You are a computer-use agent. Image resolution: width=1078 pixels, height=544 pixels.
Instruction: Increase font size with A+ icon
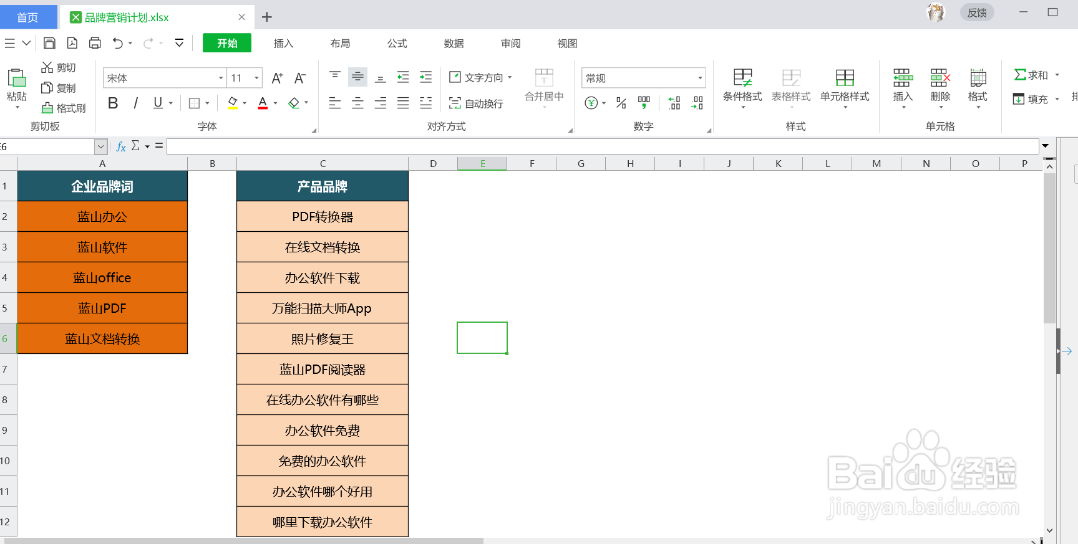278,78
